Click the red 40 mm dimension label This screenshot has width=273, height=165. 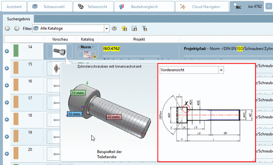click(114, 117)
